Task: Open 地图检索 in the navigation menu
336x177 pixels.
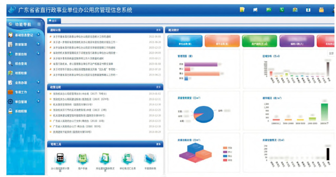Action: (x=21, y=73)
